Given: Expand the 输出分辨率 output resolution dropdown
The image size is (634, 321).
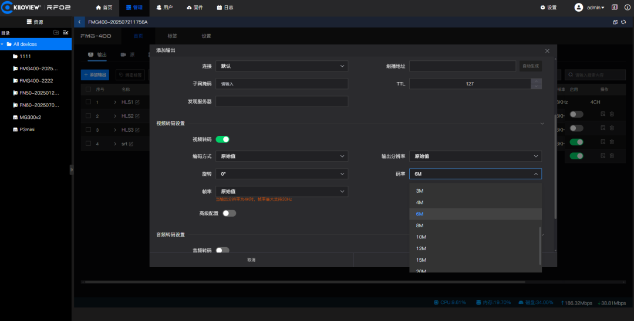Looking at the screenshot, I should point(475,156).
